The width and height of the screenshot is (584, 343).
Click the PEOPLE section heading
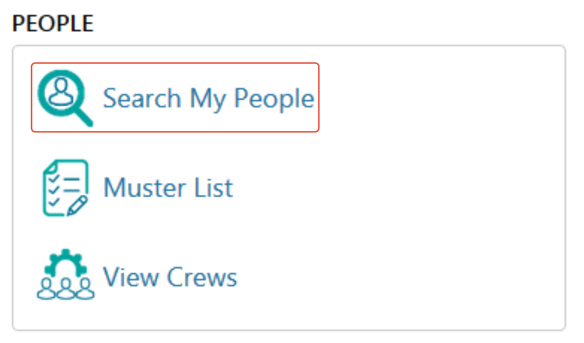(x=53, y=24)
